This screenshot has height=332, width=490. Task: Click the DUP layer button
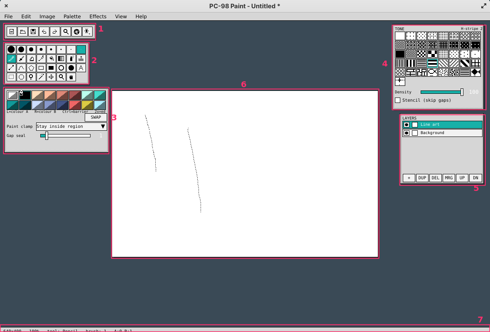[422, 178]
